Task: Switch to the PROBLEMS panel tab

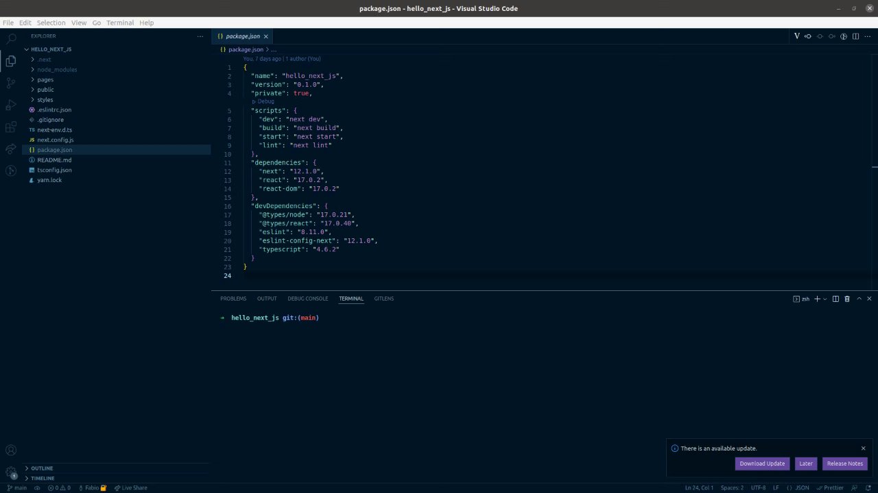Action: click(x=233, y=299)
